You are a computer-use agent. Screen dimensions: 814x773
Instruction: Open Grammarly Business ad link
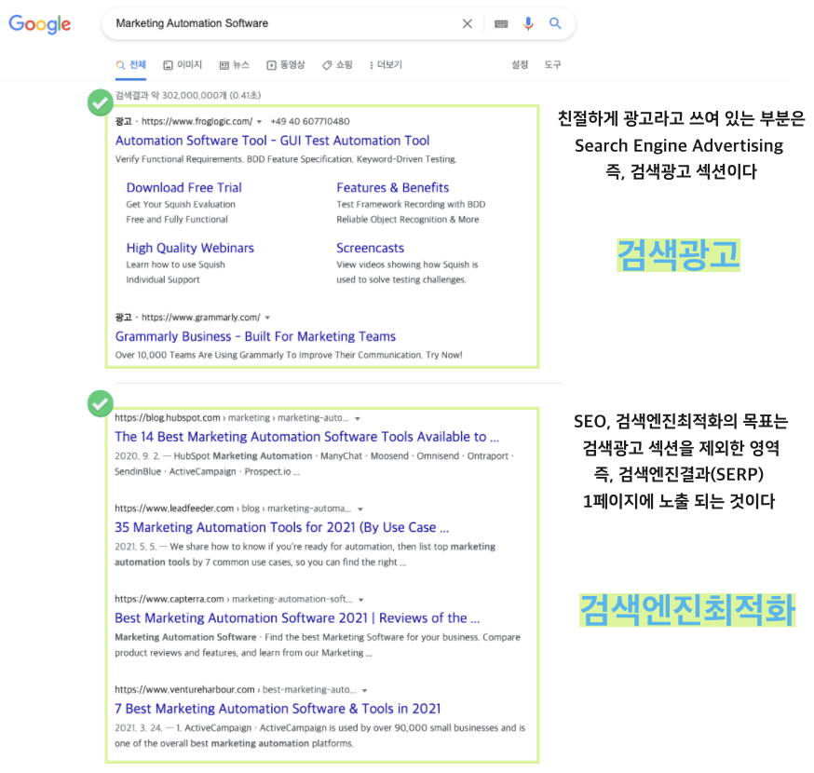click(255, 336)
